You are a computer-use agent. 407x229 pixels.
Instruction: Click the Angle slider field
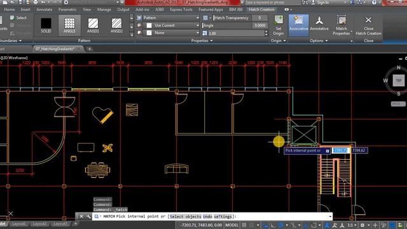click(x=227, y=25)
